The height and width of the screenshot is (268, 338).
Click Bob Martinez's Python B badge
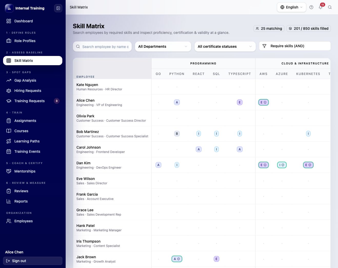(177, 134)
